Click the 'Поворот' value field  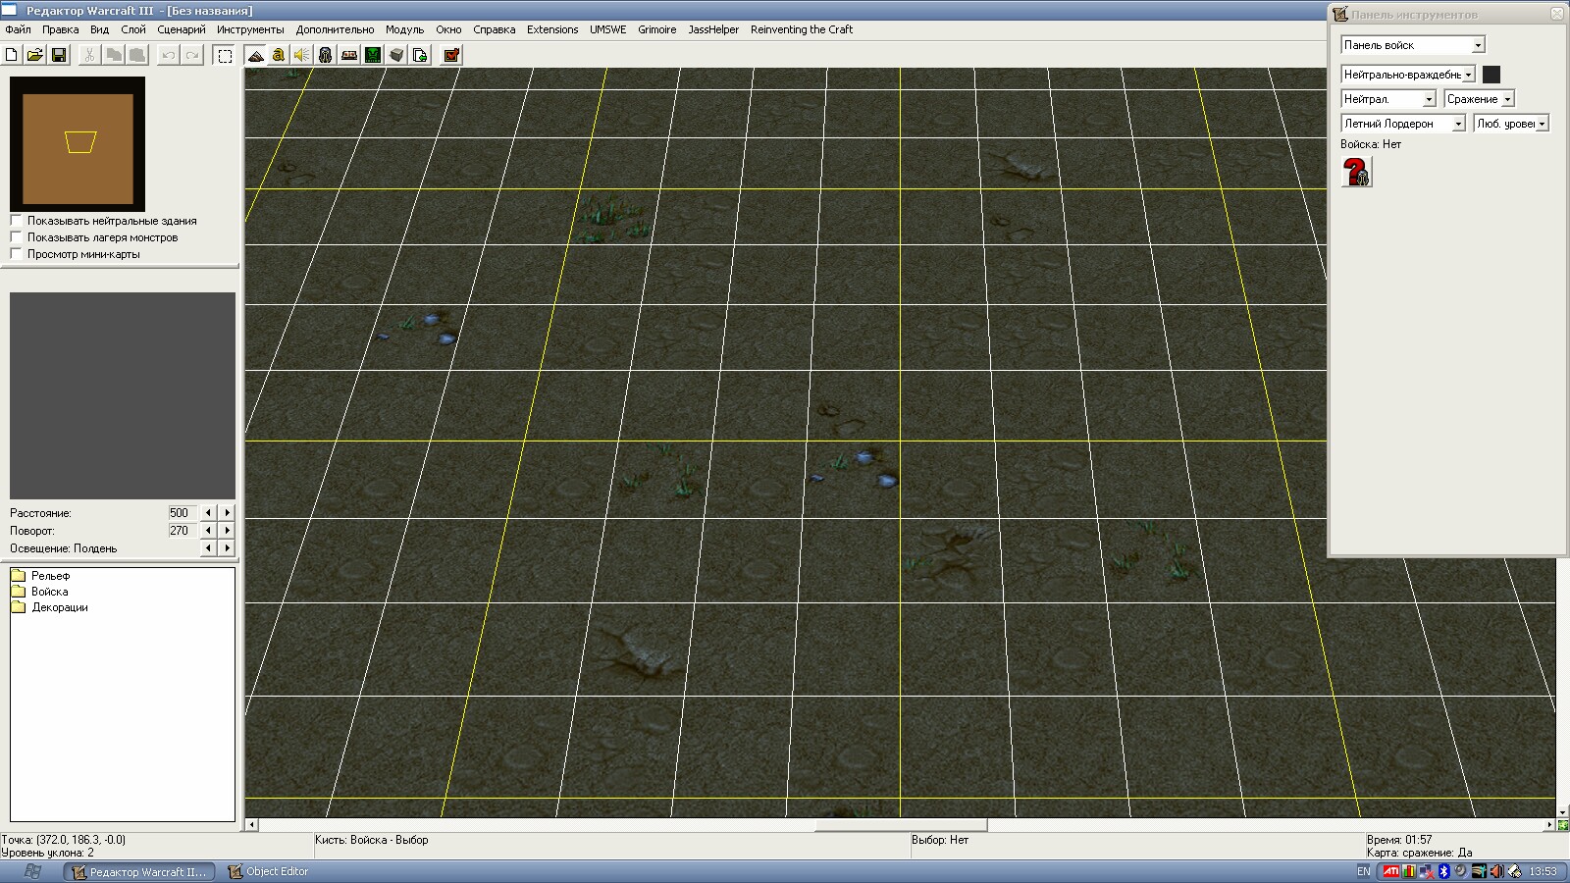coord(182,530)
